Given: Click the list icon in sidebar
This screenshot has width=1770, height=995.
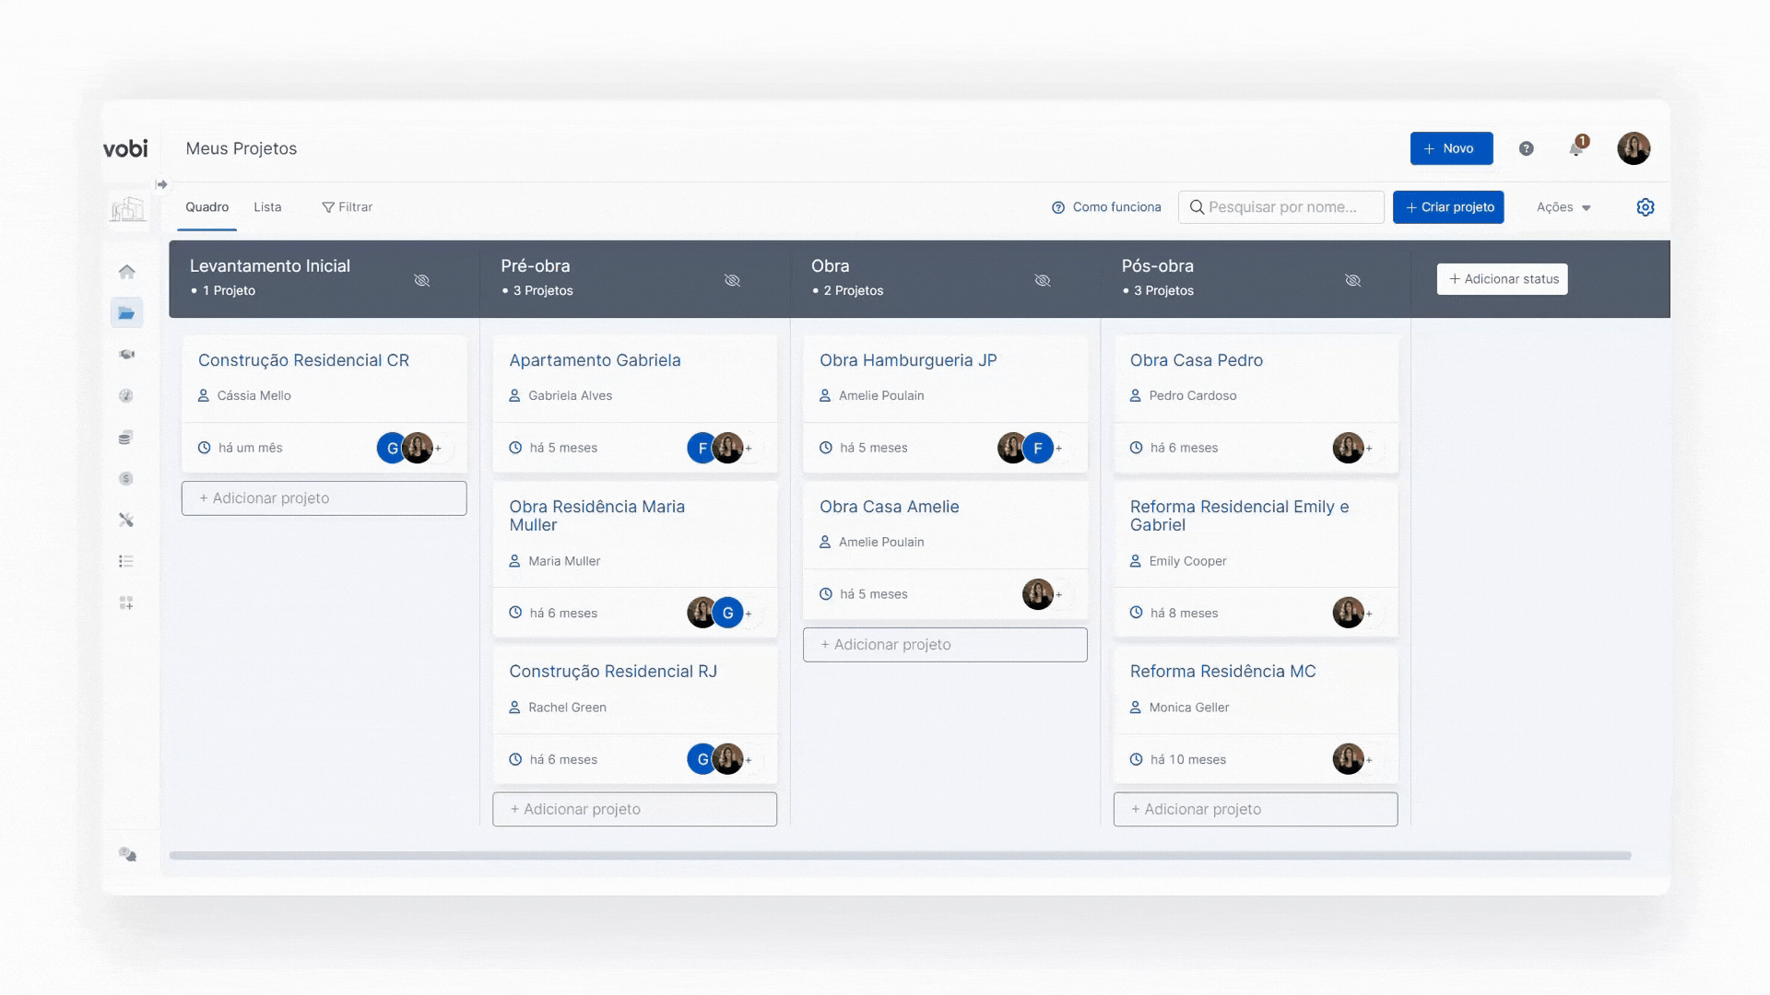Looking at the screenshot, I should tap(126, 561).
